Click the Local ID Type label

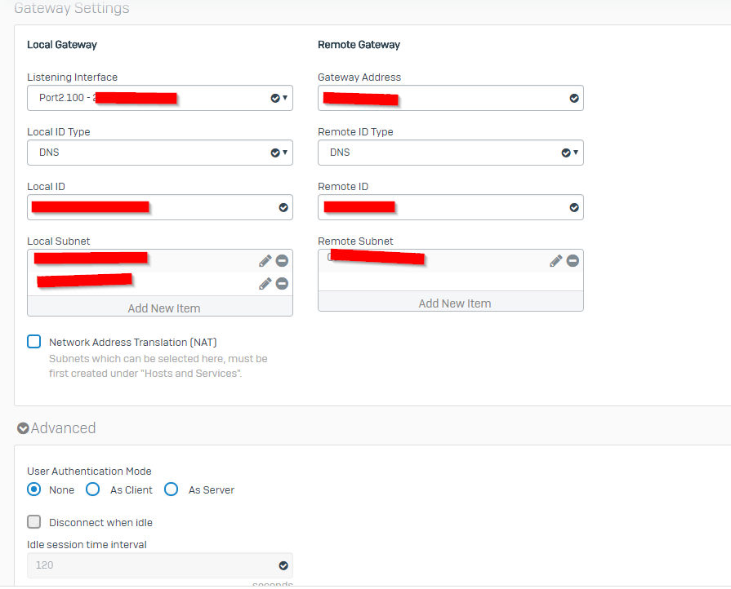tap(59, 132)
